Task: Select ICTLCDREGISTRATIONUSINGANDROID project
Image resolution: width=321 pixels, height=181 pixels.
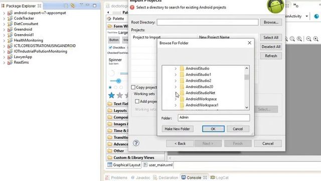Action: pyautogui.click(x=45, y=46)
